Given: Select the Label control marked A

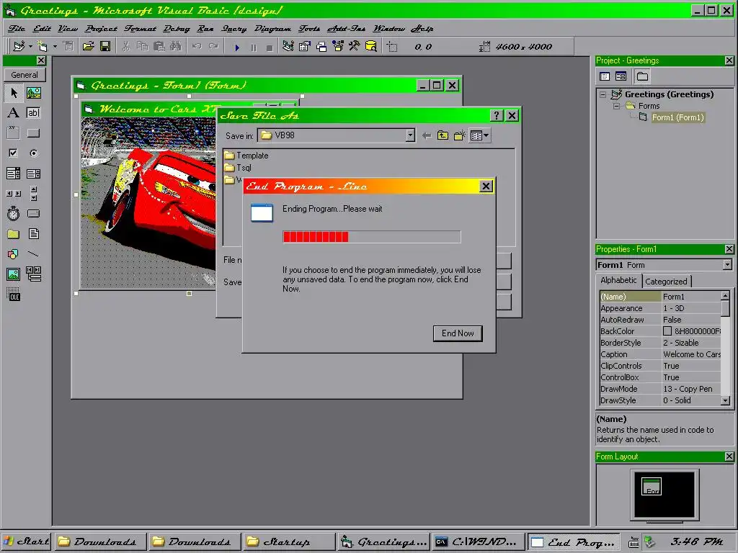Looking at the screenshot, I should pyautogui.click(x=14, y=113).
